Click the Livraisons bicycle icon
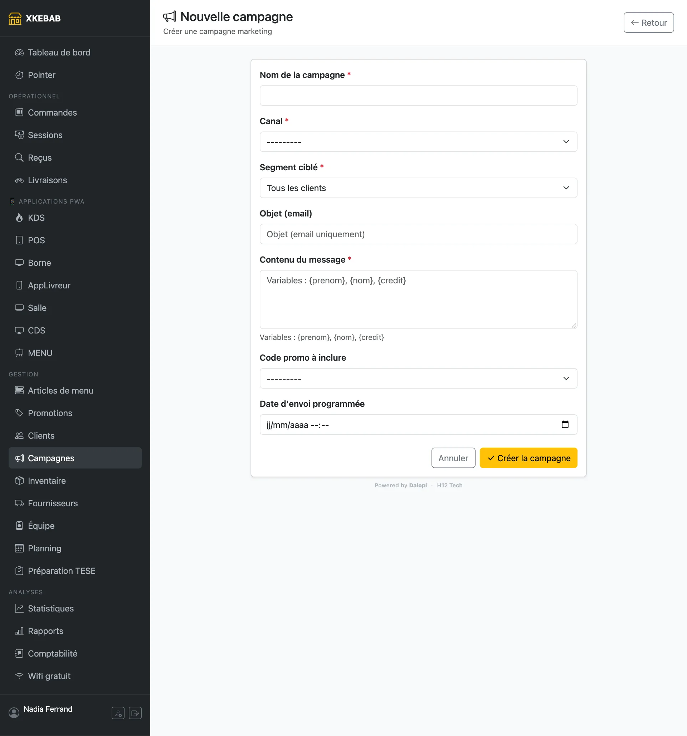687x736 pixels. (x=19, y=180)
